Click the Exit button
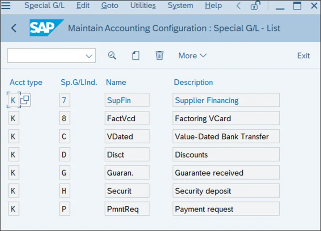321x231 pixels. (303, 56)
